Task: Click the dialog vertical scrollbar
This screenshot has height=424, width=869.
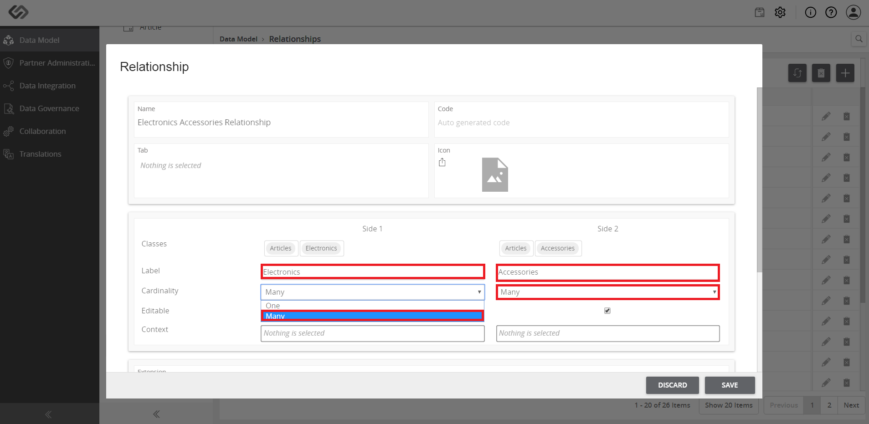Action: coord(759,180)
